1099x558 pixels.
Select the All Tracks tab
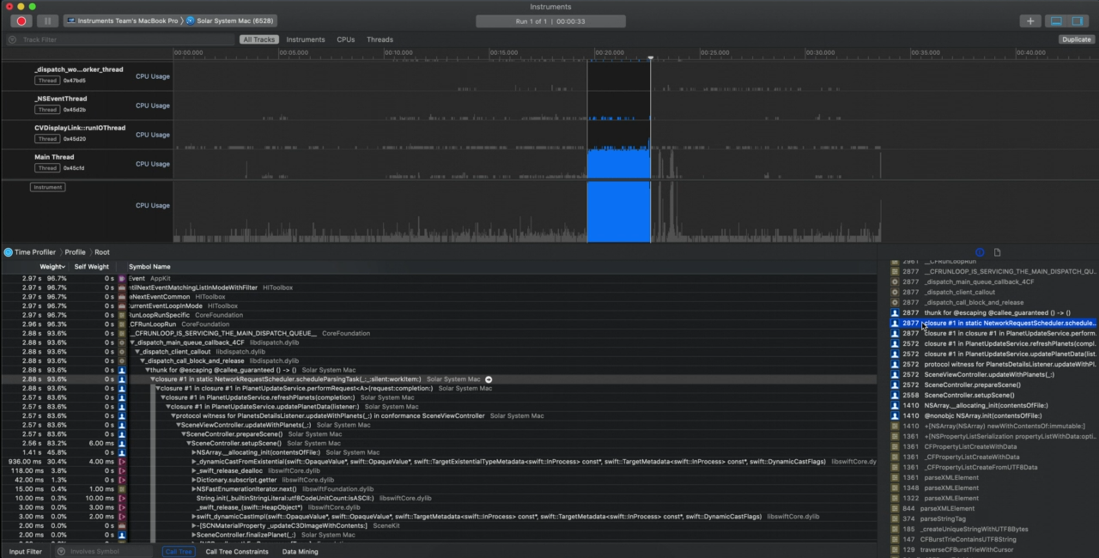coord(259,40)
